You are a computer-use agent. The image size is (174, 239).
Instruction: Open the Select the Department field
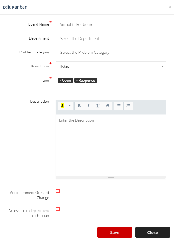[111, 38]
